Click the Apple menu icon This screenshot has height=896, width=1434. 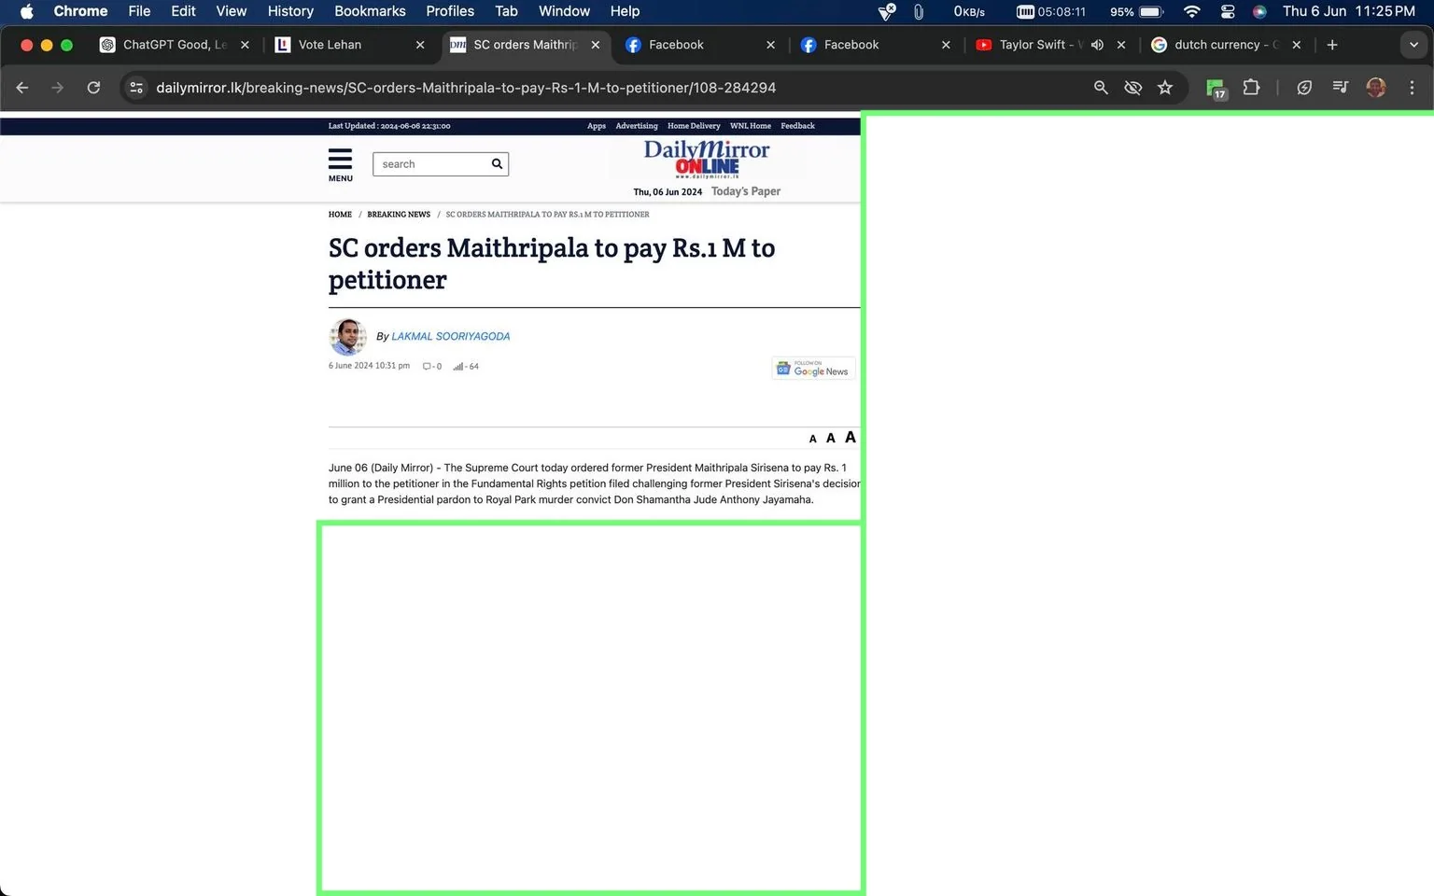[27, 11]
